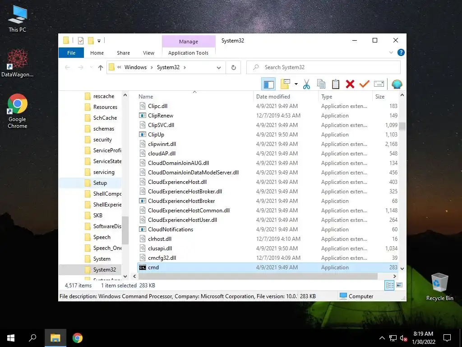Select the clusapi.dll file
The width and height of the screenshot is (462, 347).
(268, 249)
